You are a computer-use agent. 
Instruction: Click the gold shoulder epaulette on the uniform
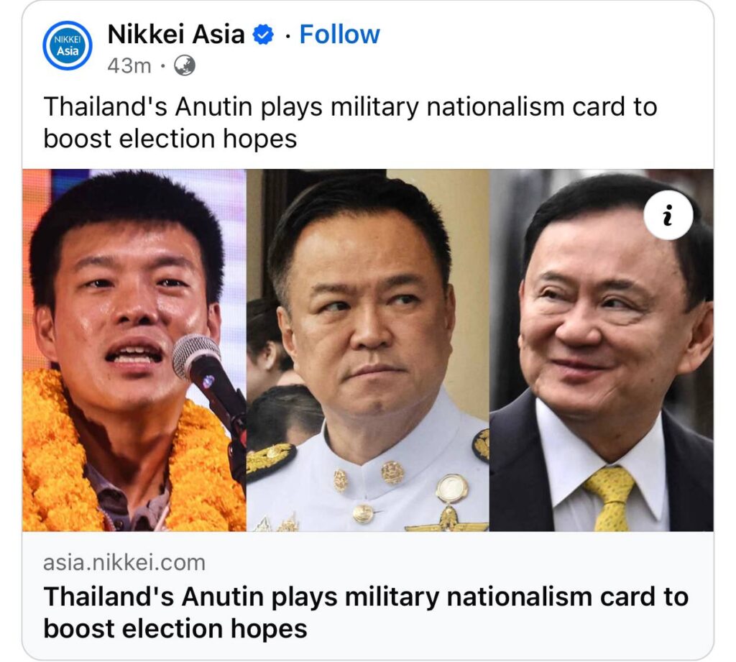click(x=270, y=460)
